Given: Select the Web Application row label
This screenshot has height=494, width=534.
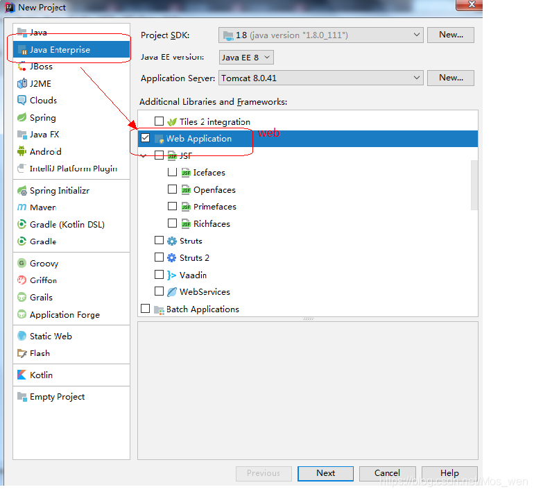Looking at the screenshot, I should point(199,139).
